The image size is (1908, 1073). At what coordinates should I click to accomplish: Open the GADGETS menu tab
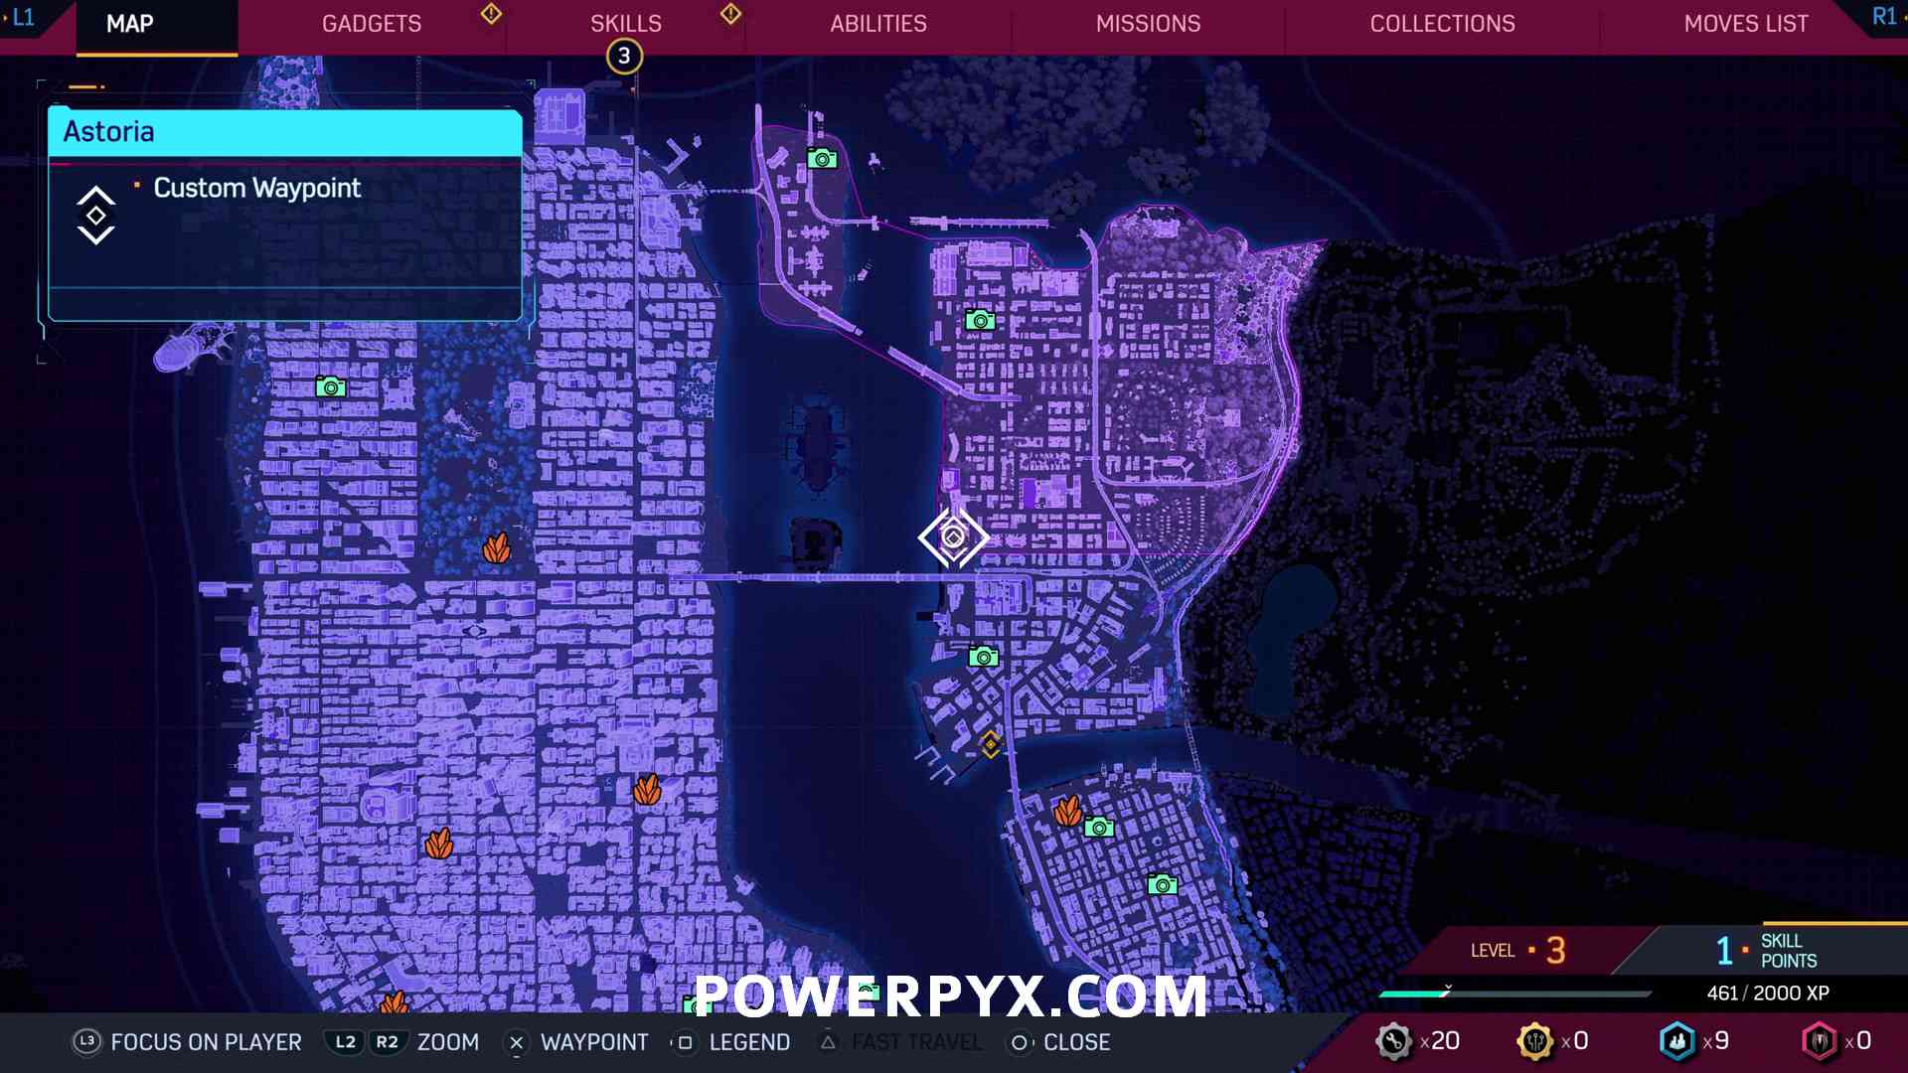pos(373,24)
